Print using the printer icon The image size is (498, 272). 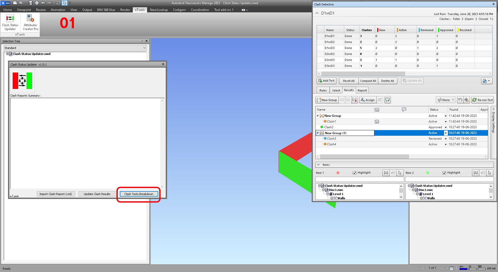coord(37,3)
